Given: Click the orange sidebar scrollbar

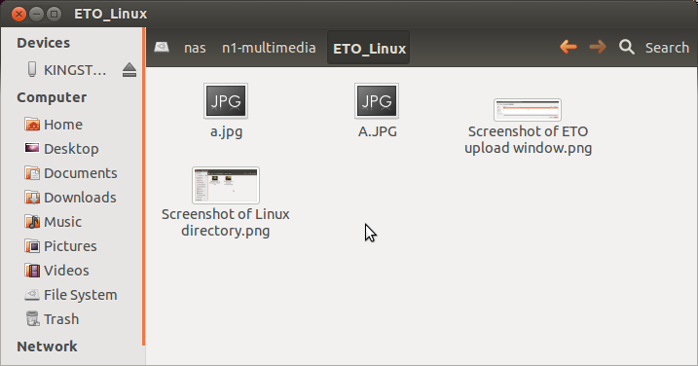Looking at the screenshot, I should (x=144, y=186).
